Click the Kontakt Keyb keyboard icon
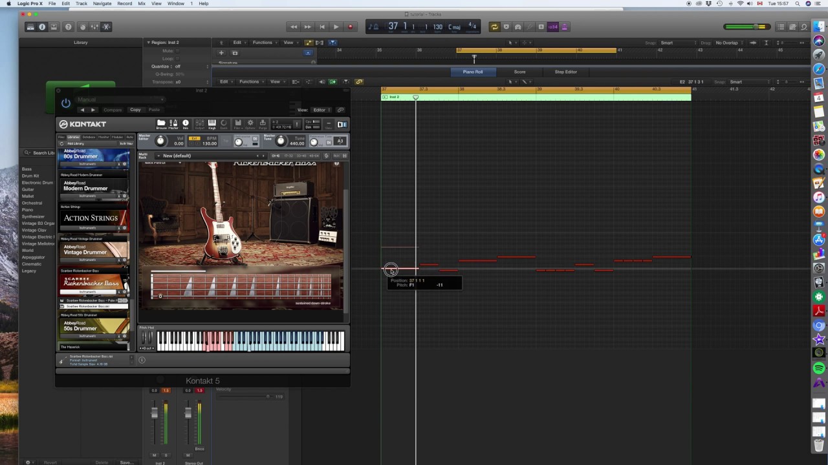 pos(212,123)
